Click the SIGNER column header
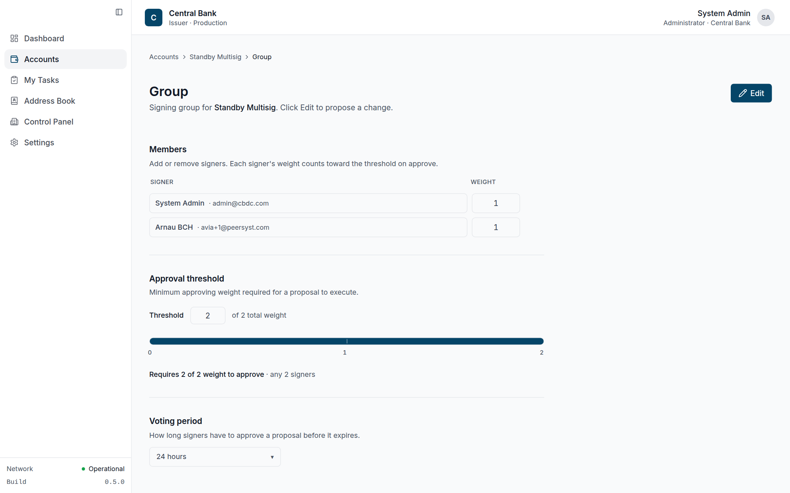 pyautogui.click(x=162, y=182)
